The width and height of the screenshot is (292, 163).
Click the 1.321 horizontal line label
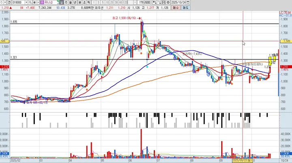pyautogui.click(x=14, y=57)
